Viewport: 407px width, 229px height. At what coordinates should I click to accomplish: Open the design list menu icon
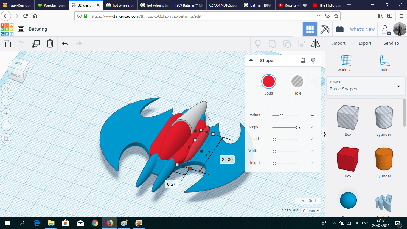tap(21, 29)
